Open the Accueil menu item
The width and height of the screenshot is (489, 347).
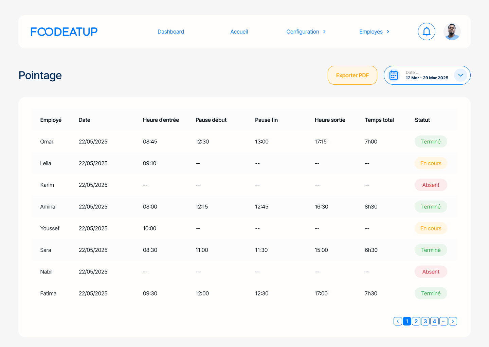(x=239, y=32)
